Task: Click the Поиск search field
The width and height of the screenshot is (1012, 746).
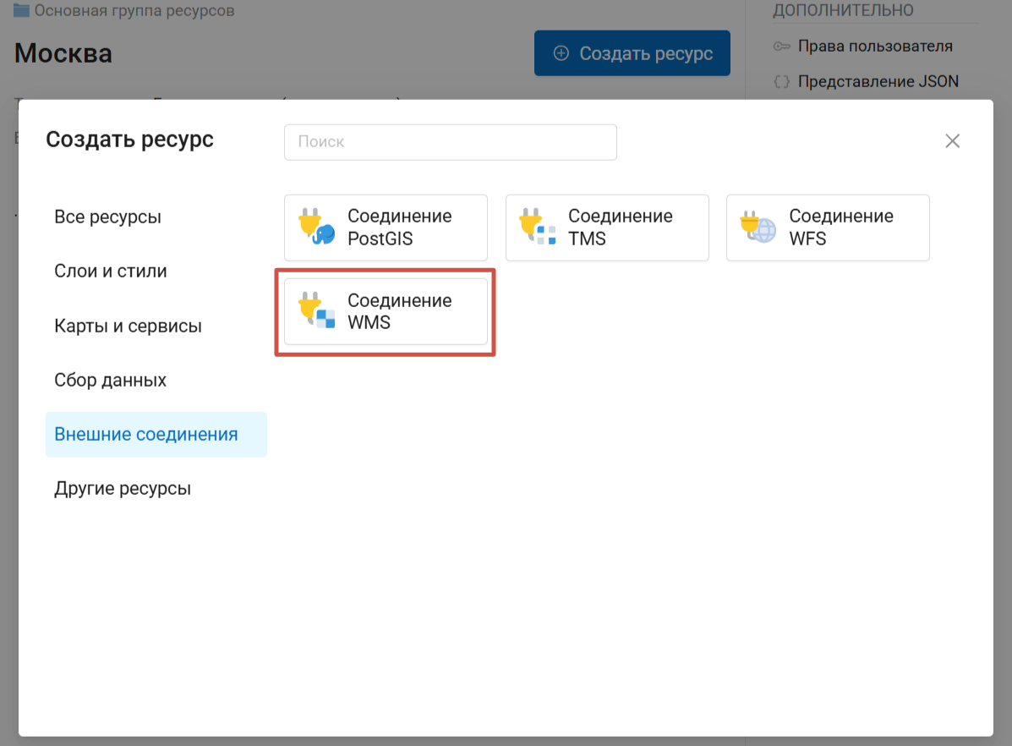Action: coord(450,142)
